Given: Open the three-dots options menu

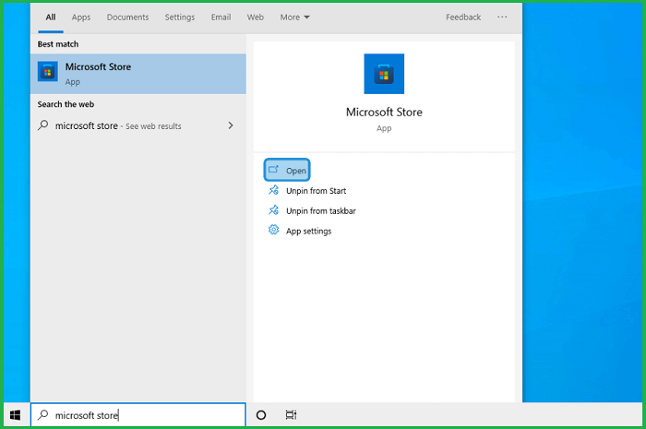Looking at the screenshot, I should pyautogui.click(x=502, y=17).
